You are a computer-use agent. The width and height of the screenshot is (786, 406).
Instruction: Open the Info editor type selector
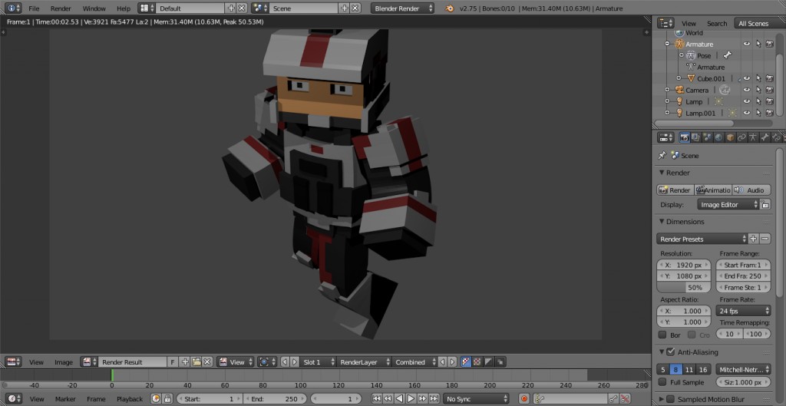(x=13, y=8)
